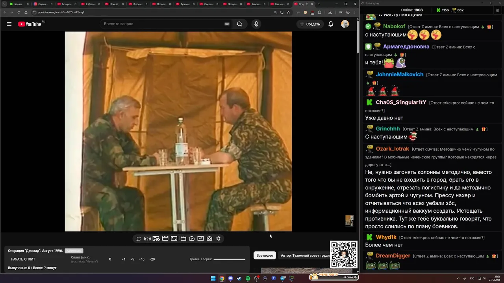Open Discord from the taskbar

click(x=230, y=278)
